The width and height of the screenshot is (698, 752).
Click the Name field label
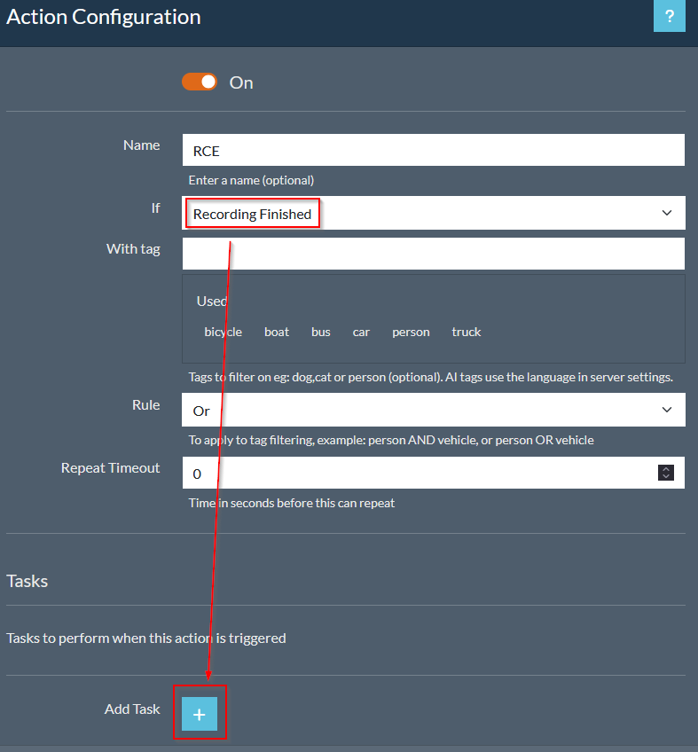(141, 145)
